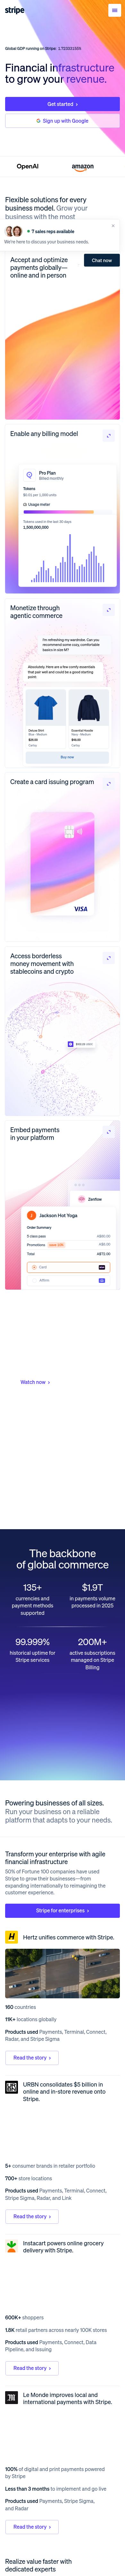Click the OpenAI logo
This screenshot has height=2576, width=125.
(28, 167)
